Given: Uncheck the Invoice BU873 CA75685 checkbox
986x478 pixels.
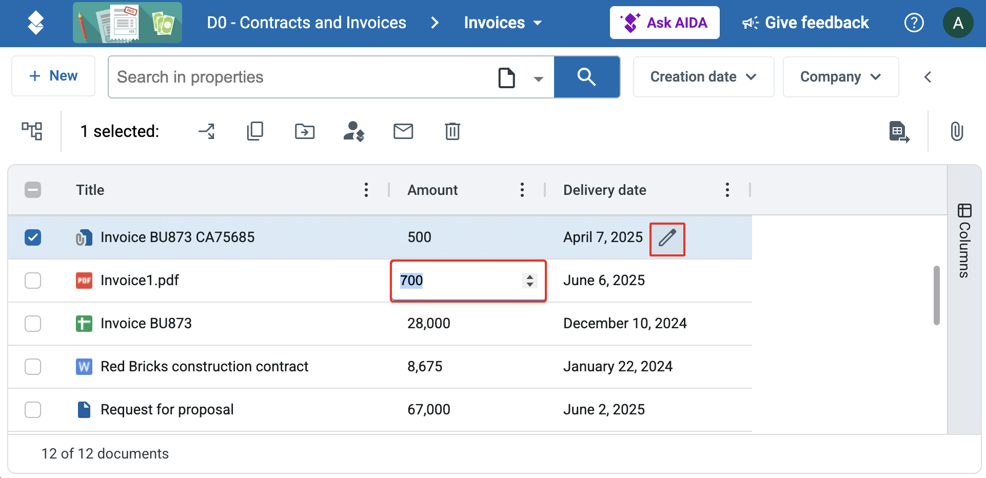Looking at the screenshot, I should coord(33,237).
